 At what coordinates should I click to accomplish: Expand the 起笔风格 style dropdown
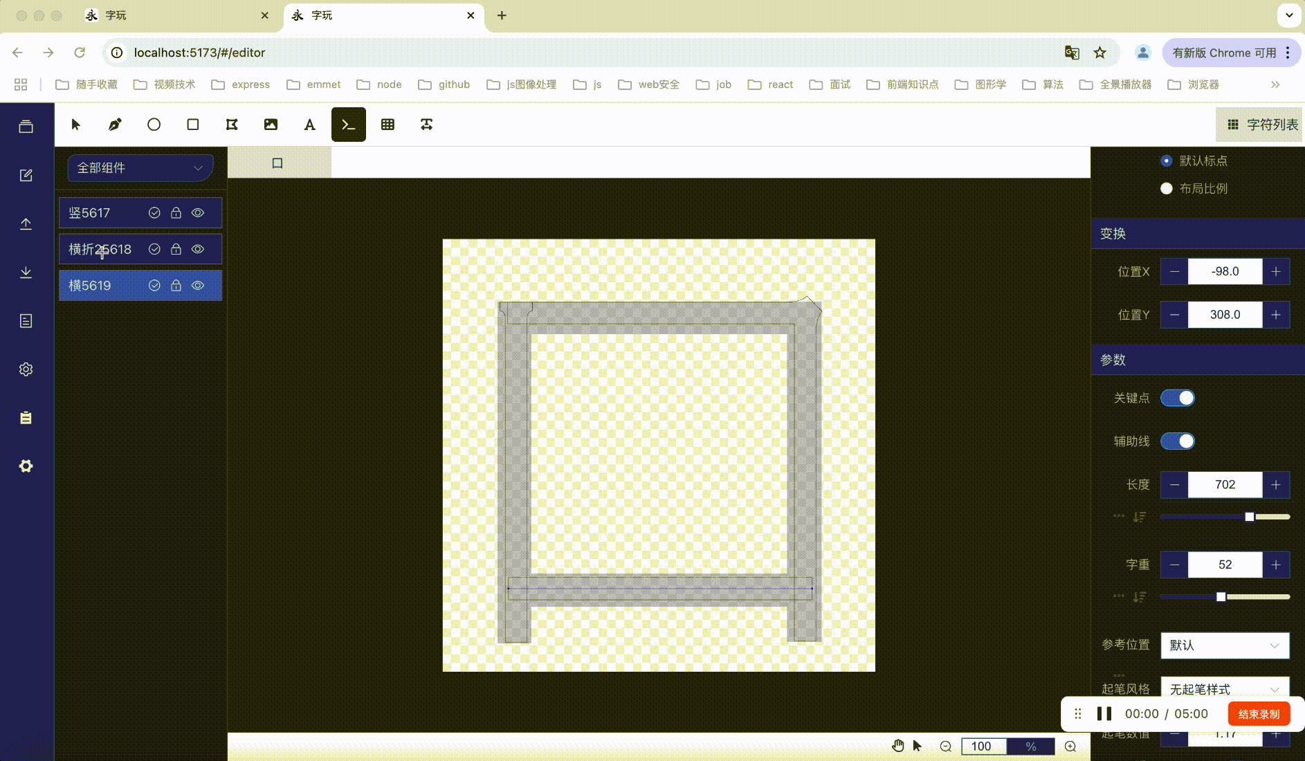[x=1223, y=689]
